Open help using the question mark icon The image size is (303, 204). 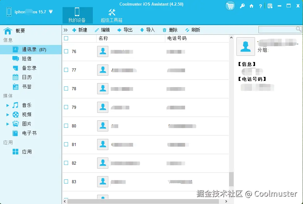tap(261, 6)
